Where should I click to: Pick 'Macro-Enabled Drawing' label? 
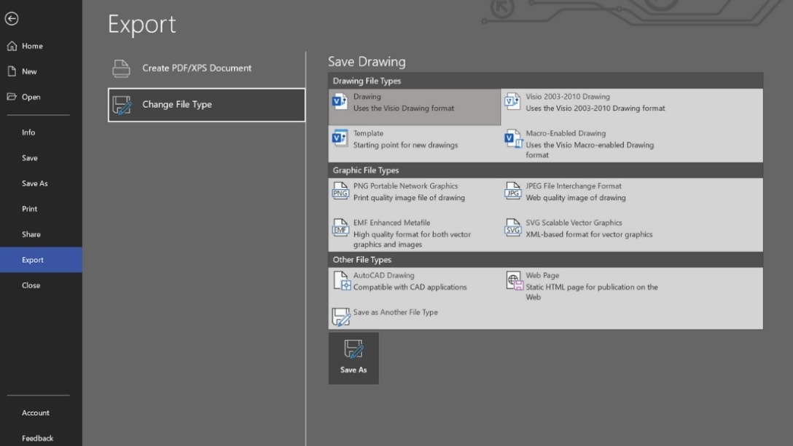(566, 133)
